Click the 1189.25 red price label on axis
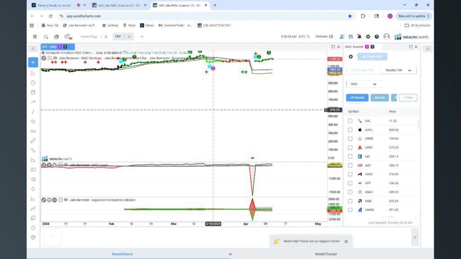The height and width of the screenshot is (259, 461). (334, 59)
